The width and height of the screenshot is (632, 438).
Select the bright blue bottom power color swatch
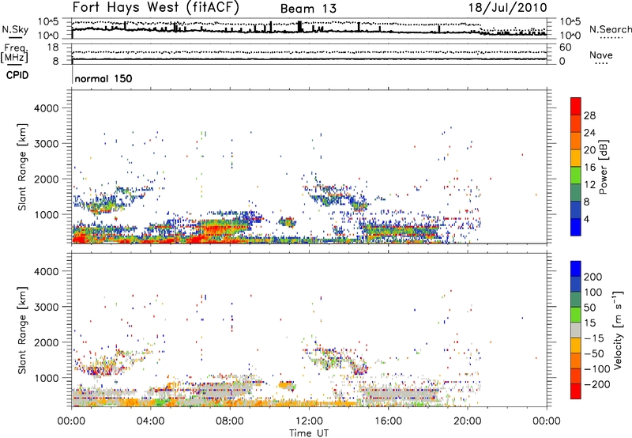576,227
